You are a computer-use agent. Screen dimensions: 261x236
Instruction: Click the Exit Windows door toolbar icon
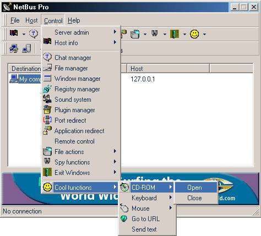point(175,34)
